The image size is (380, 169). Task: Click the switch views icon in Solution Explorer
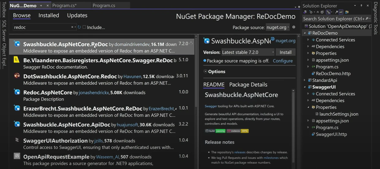305,12
